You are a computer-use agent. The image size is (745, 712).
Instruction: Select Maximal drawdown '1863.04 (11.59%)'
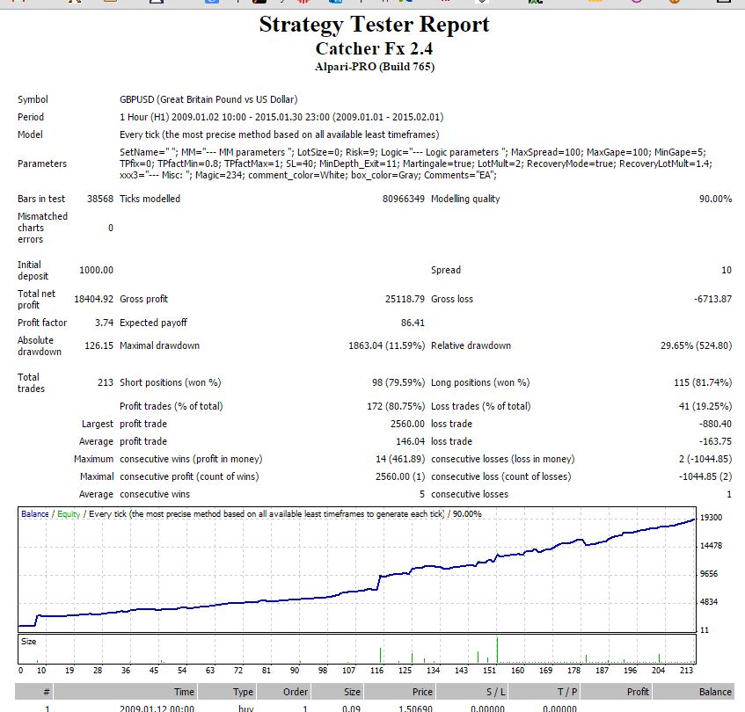pyautogui.click(x=387, y=345)
